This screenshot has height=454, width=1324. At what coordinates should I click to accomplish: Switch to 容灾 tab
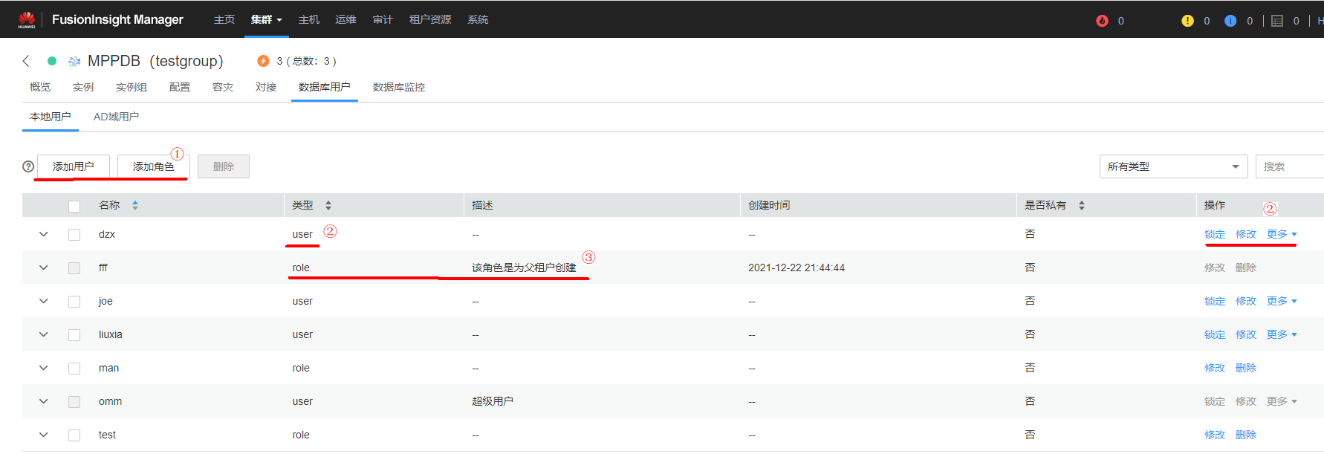coord(223,87)
